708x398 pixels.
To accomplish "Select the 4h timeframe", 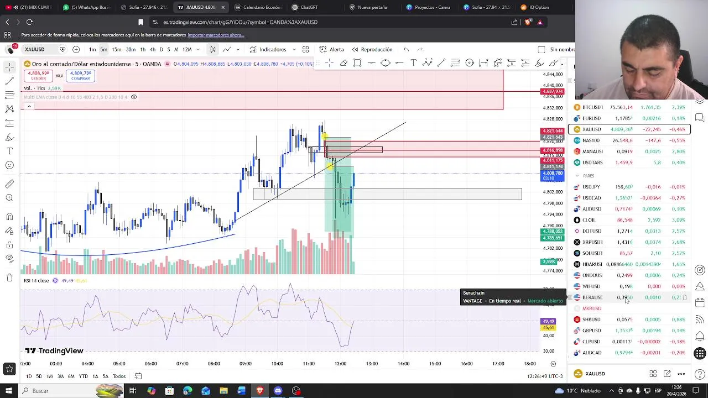I will tap(153, 50).
